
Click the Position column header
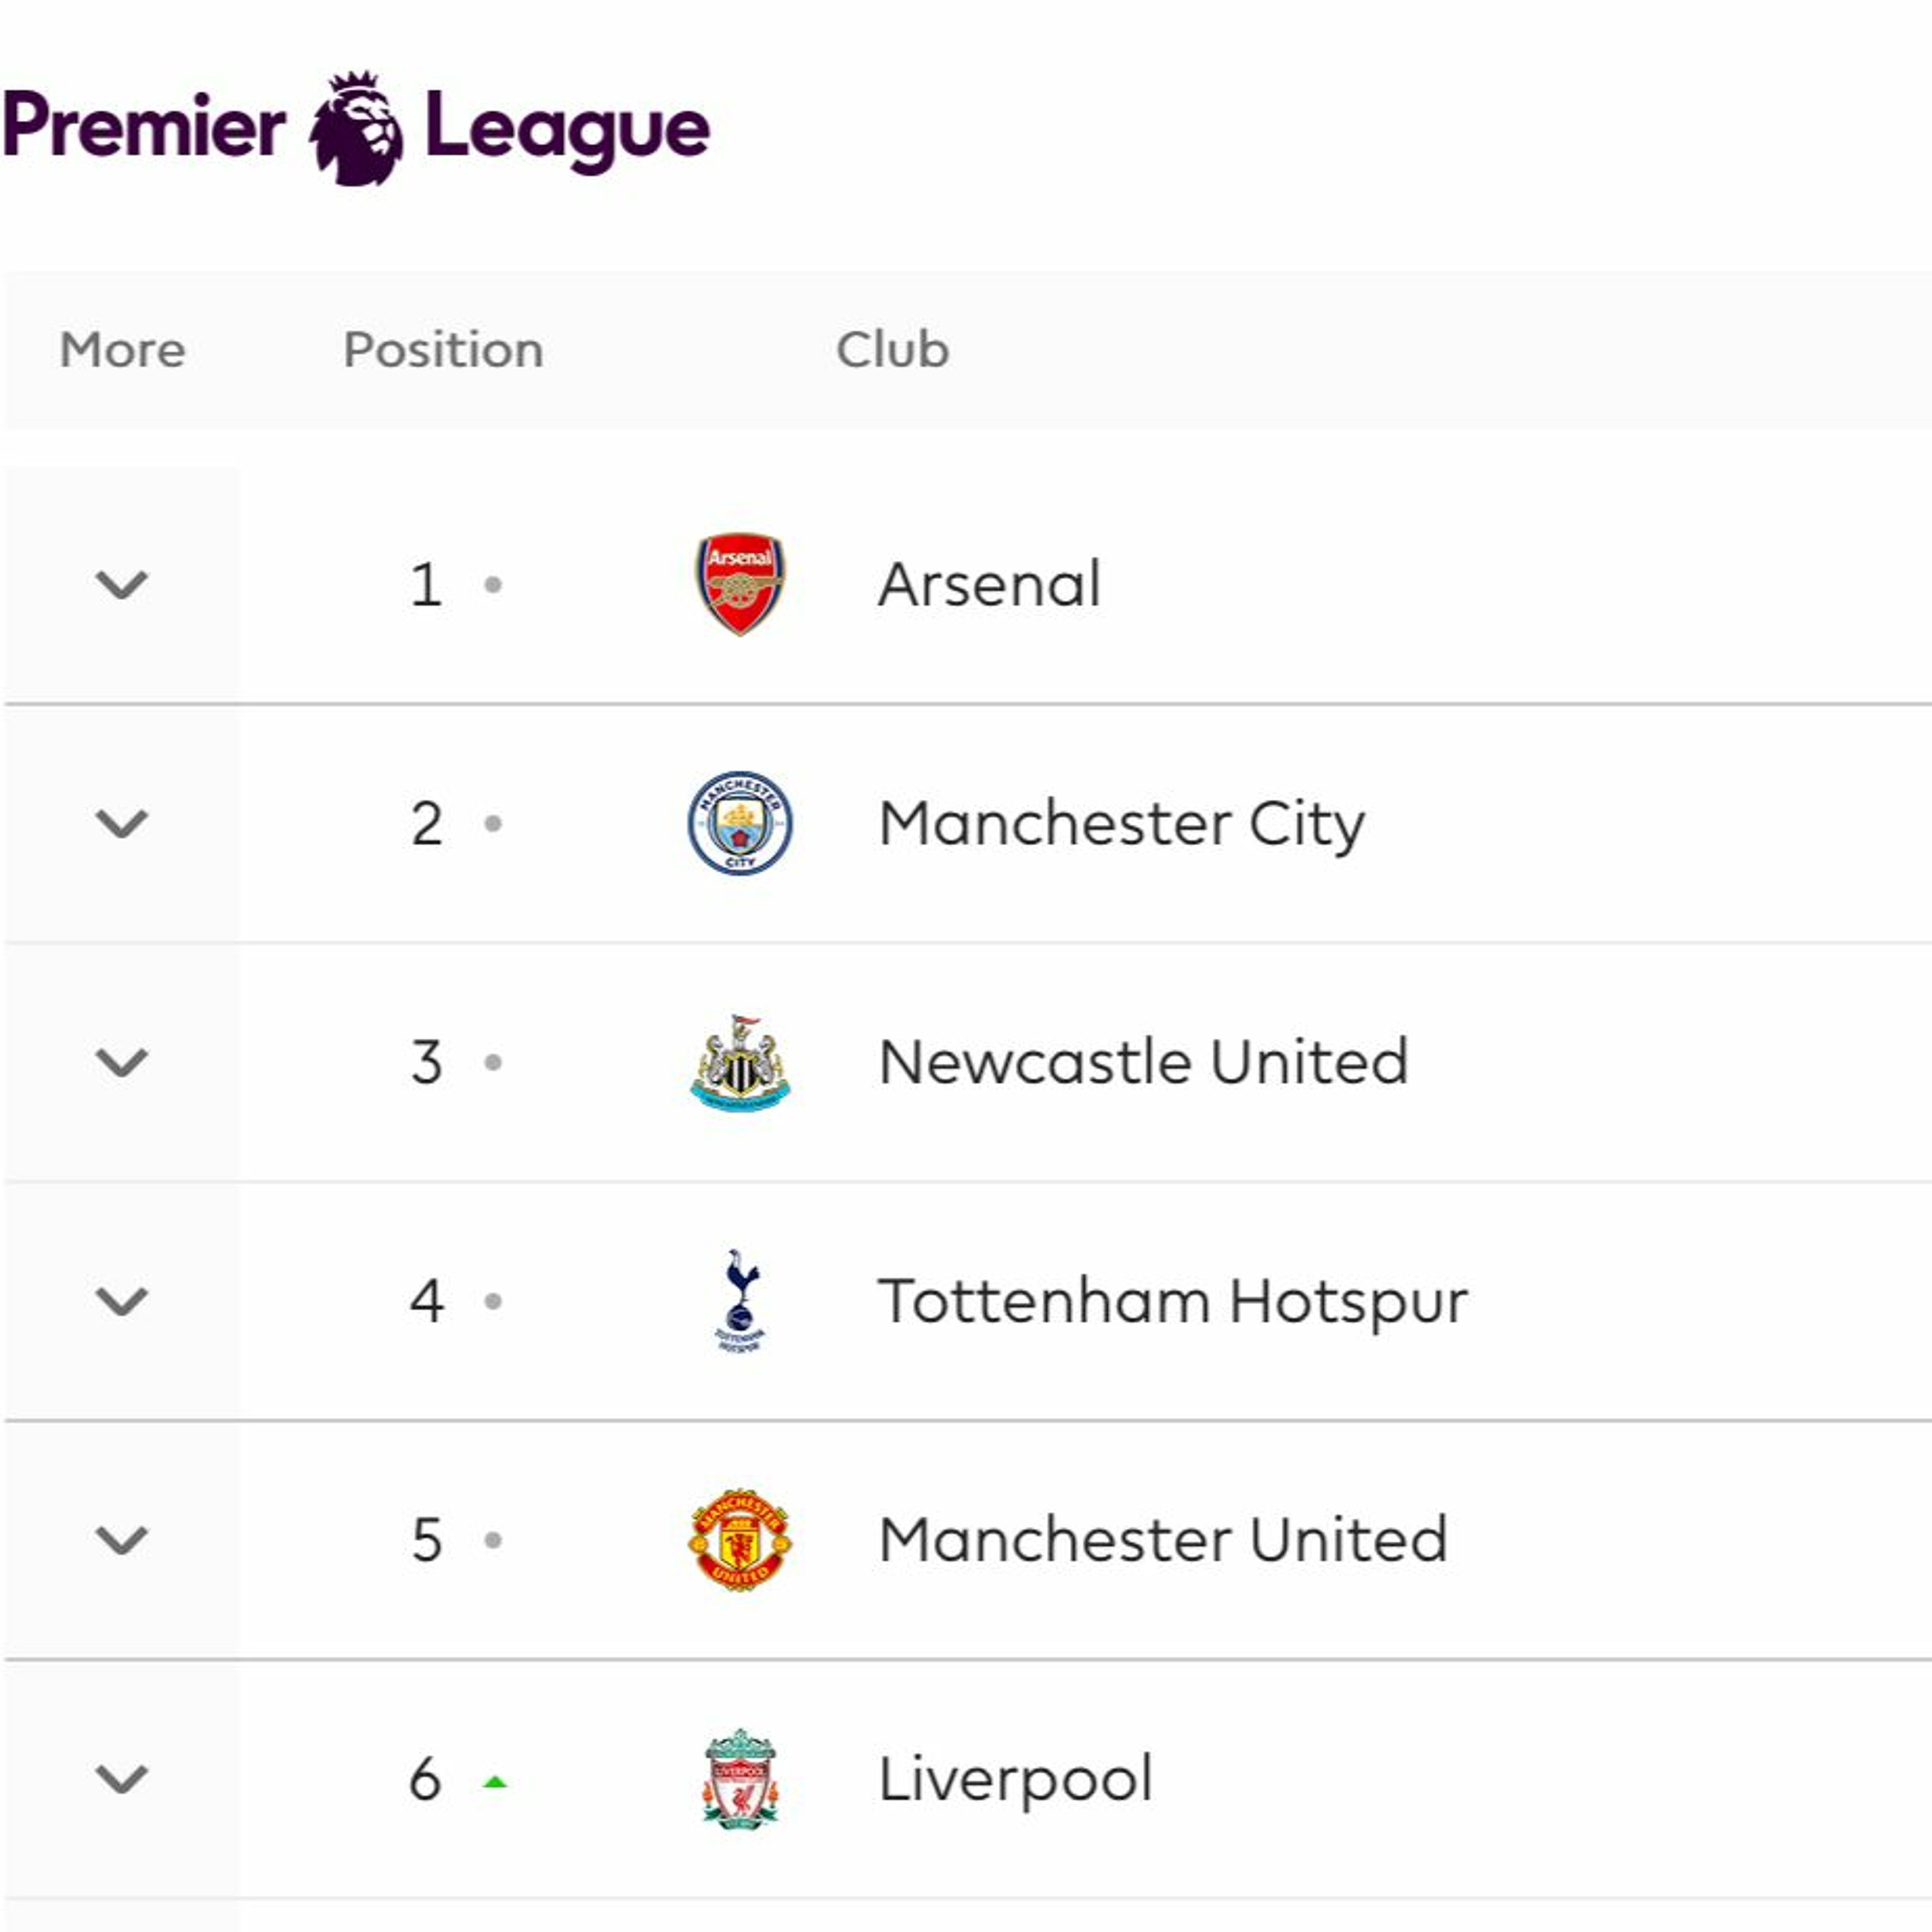pyautogui.click(x=443, y=350)
